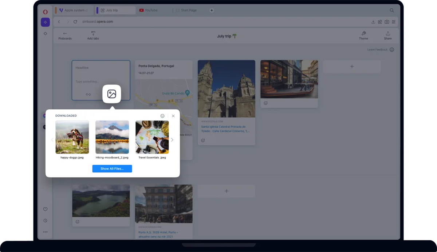The width and height of the screenshot is (437, 252).
Task: Select the happy-doggo.jpeg thumbnail
Action: click(x=72, y=137)
